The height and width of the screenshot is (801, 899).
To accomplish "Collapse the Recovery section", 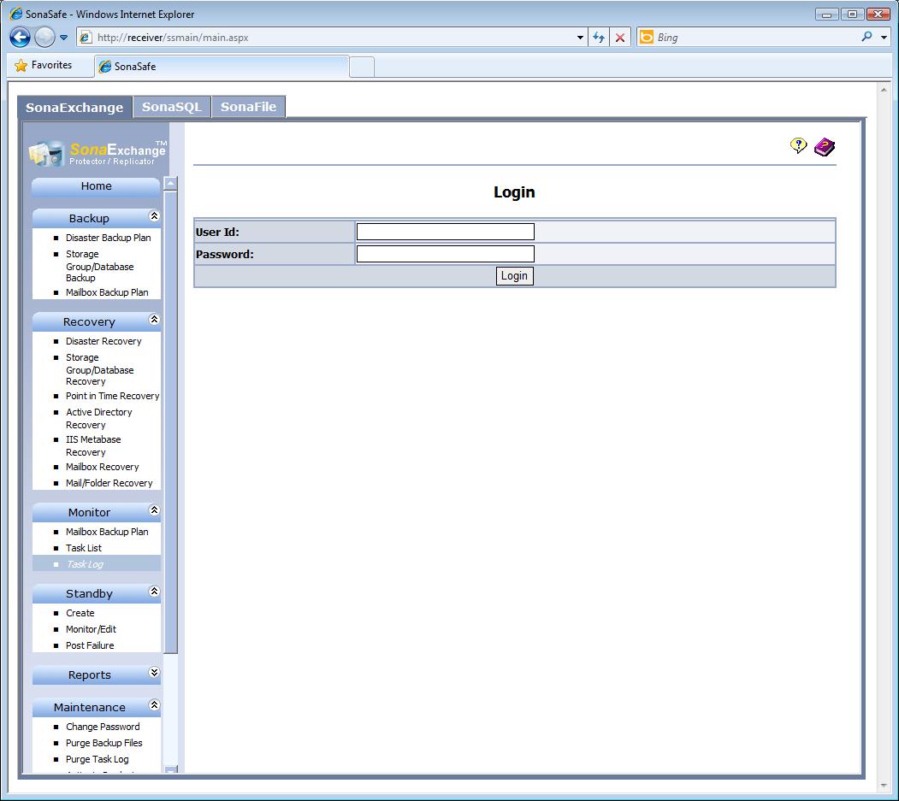I will click(154, 320).
